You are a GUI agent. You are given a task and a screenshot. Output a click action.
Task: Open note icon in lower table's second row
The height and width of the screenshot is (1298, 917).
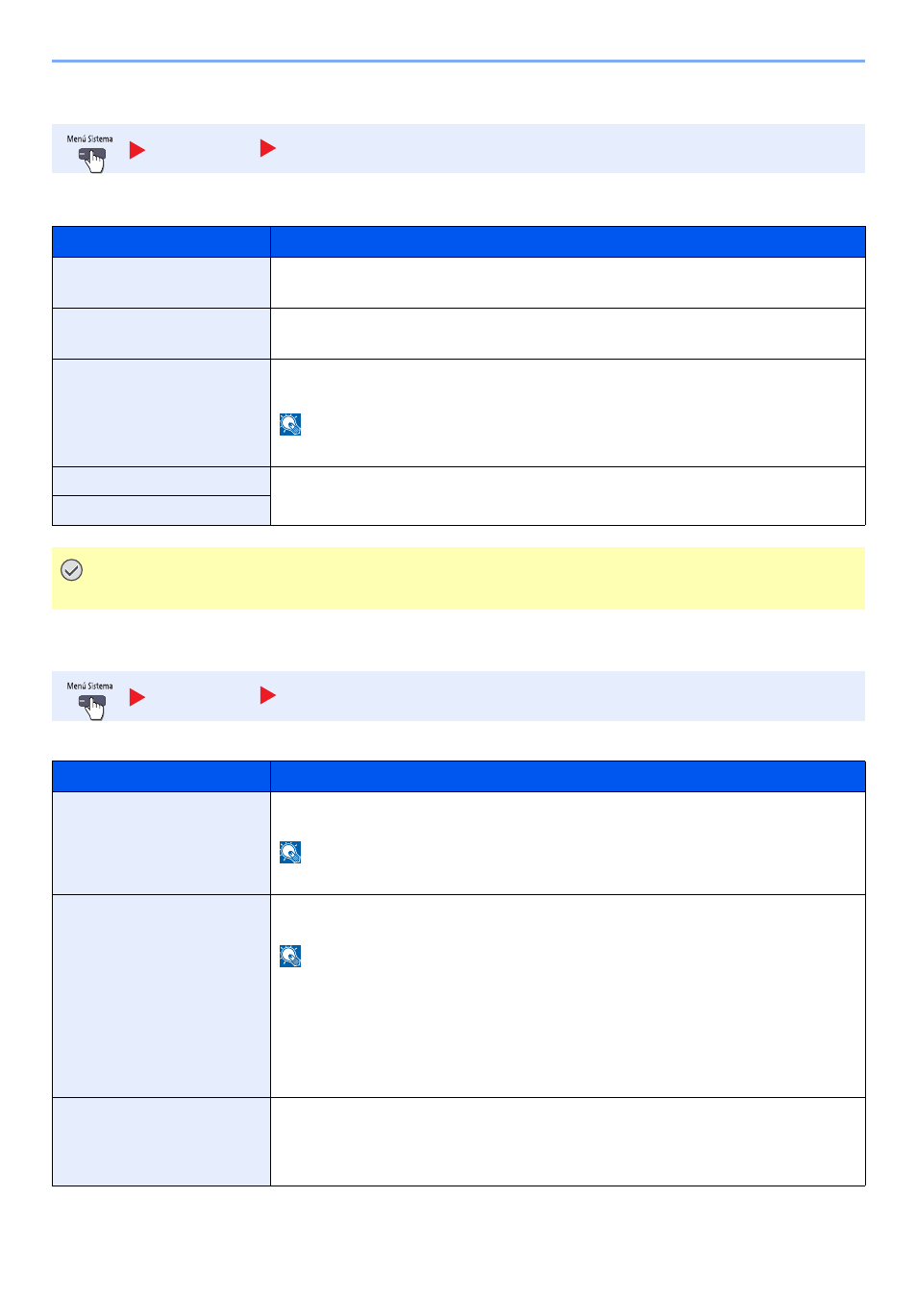[290, 956]
